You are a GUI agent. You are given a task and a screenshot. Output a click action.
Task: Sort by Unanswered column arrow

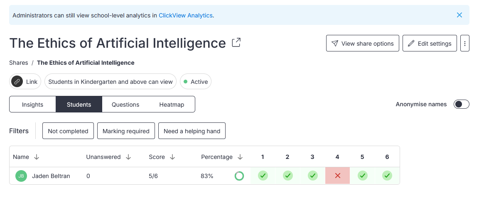[x=128, y=157]
